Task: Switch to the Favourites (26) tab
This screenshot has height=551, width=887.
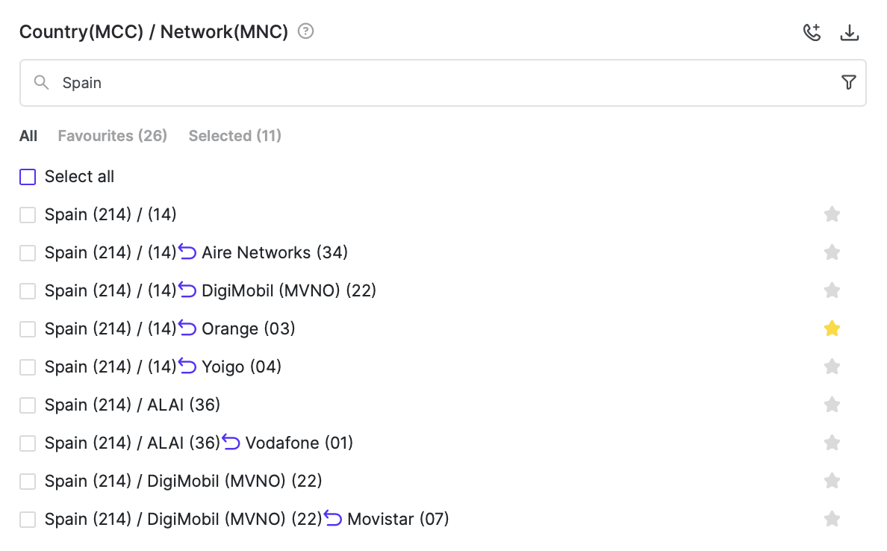Action: coord(112,136)
